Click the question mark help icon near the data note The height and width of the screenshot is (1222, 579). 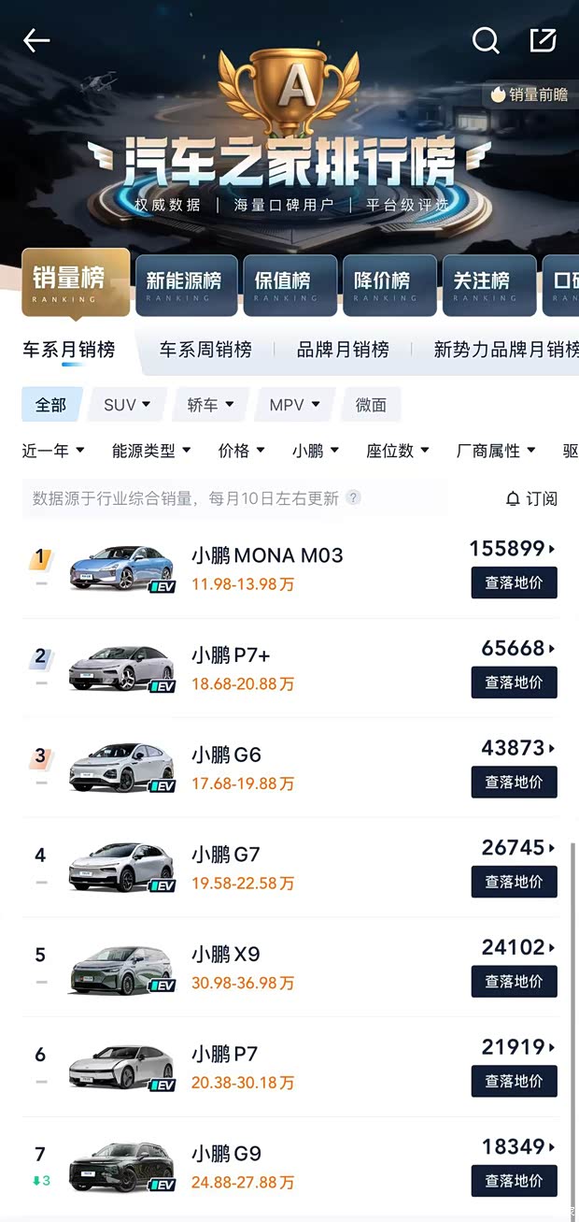(353, 498)
